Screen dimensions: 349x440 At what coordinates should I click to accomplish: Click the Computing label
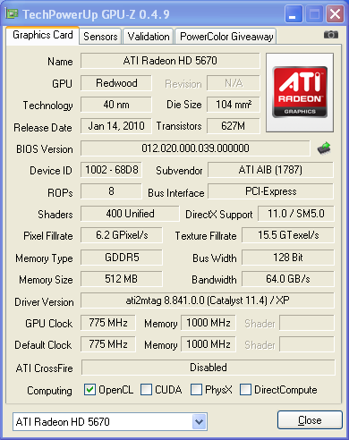49,391
